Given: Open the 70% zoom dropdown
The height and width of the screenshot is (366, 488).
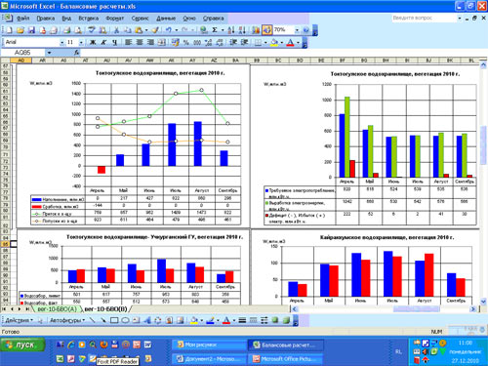Looking at the screenshot, I should click(x=297, y=30).
